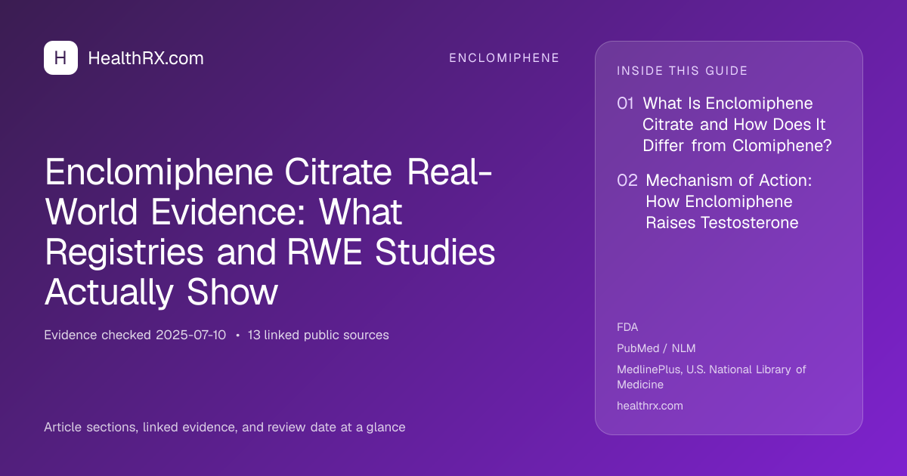Click the article sections at a glance caption

coord(224,427)
